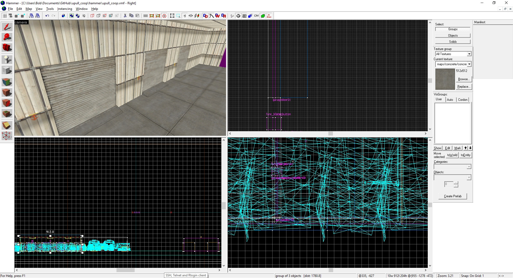Viewport: 513px width, 278px height.
Task: Select the Apply Overlays tool
Action: 7,114
